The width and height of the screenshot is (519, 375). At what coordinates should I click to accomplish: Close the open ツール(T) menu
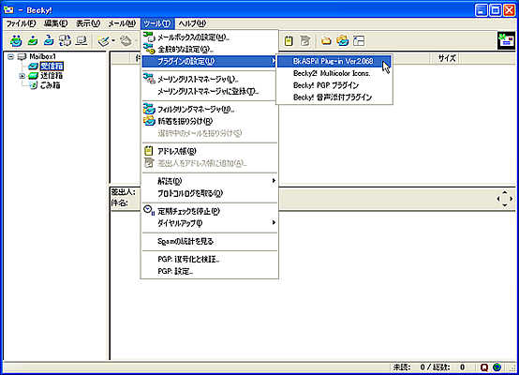157,23
